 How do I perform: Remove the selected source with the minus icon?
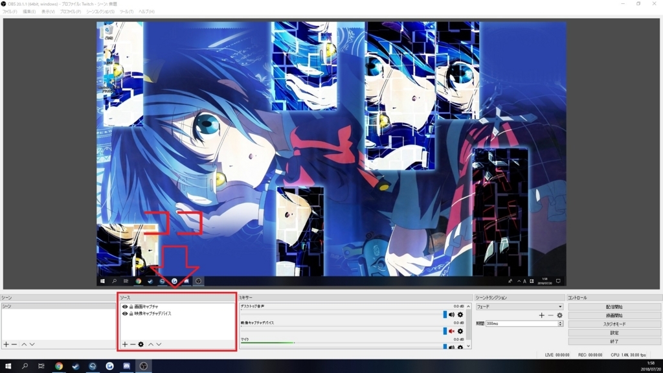pyautogui.click(x=133, y=345)
